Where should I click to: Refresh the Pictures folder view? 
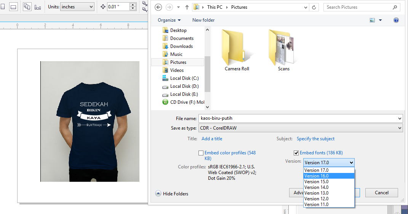point(314,7)
